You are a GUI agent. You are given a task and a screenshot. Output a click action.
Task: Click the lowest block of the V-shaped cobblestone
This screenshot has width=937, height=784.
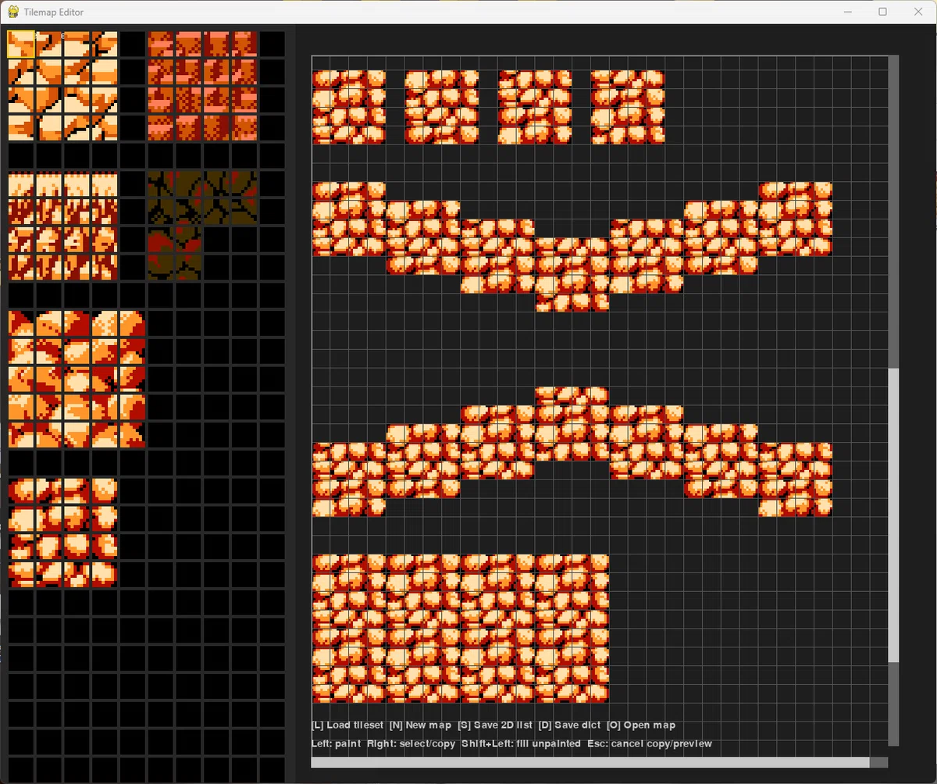(x=572, y=275)
